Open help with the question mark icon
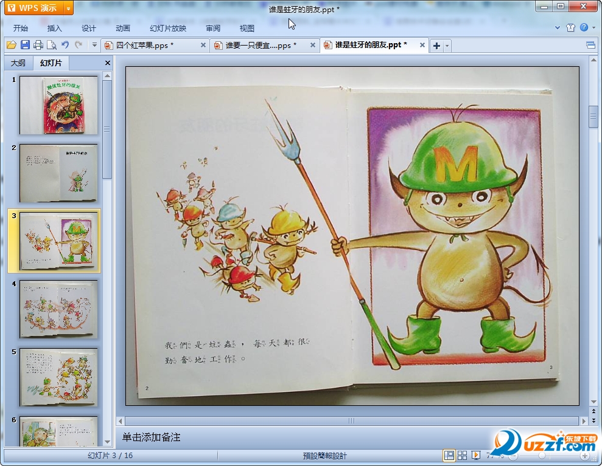 584,27
